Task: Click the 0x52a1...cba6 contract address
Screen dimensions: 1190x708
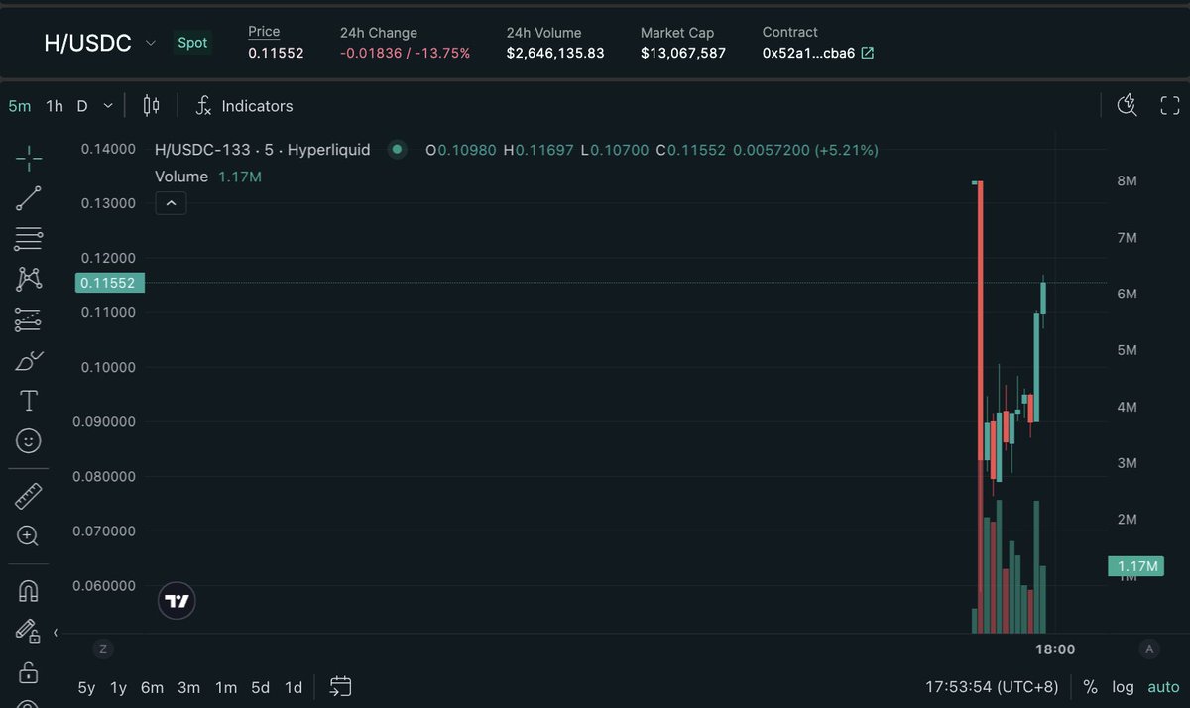Action: (808, 53)
